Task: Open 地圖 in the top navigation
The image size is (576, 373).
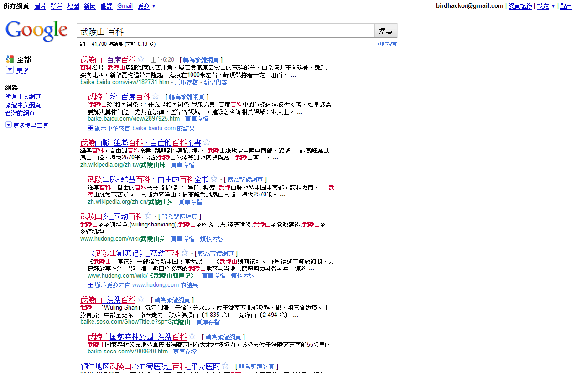Action: pos(73,6)
